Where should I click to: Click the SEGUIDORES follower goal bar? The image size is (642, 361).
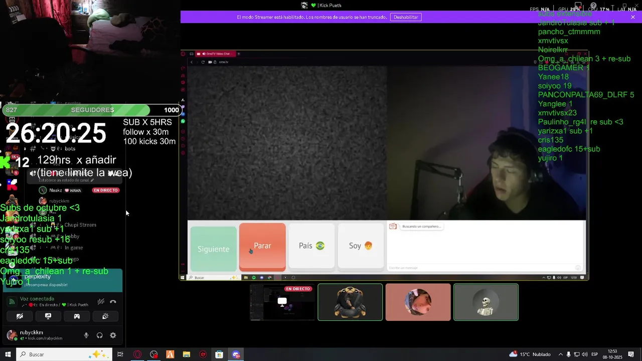(x=92, y=110)
